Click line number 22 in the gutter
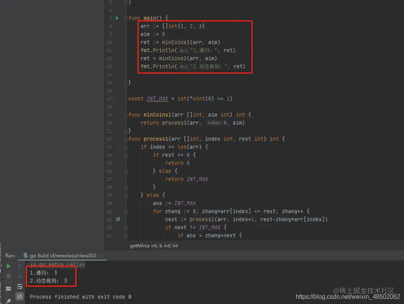The height and width of the screenshot is (304, 404). (109, 139)
